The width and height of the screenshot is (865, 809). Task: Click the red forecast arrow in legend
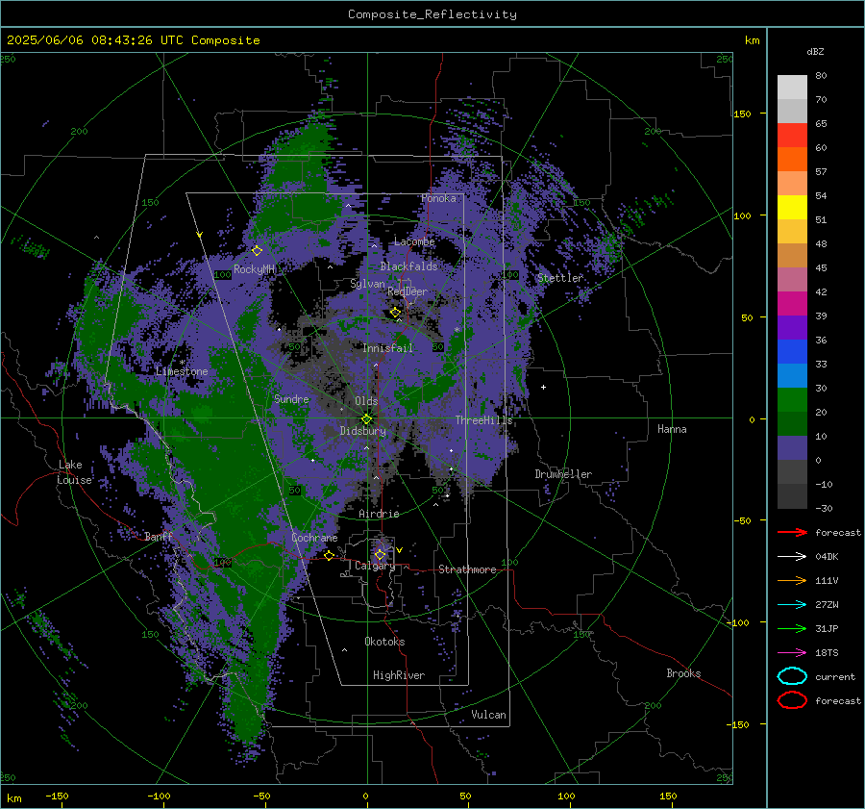pos(792,532)
